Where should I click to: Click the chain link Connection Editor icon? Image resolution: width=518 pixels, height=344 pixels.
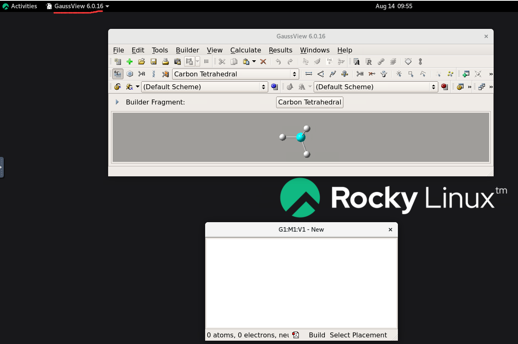381,62
